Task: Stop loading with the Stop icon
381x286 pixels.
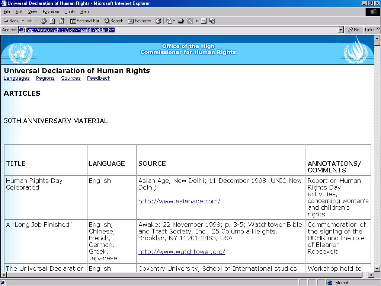Action: (x=44, y=21)
